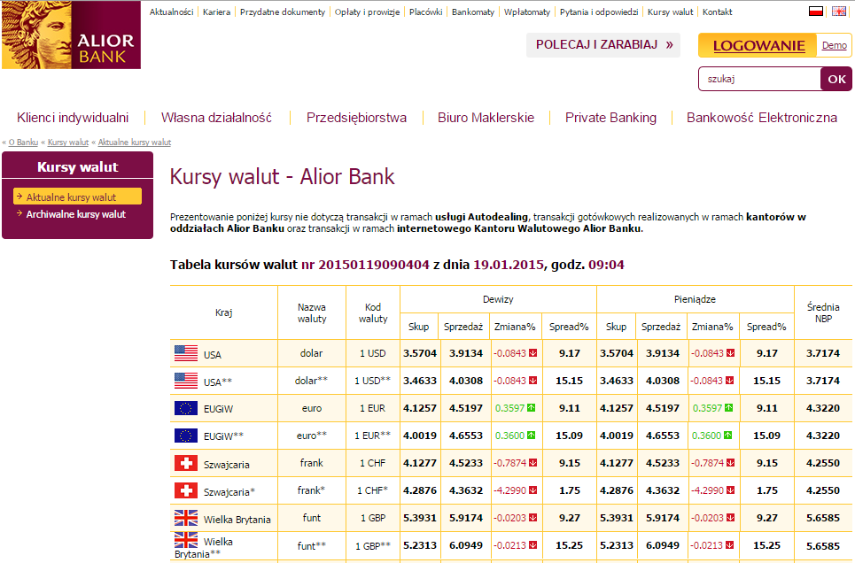The image size is (855, 563).
Task: Click POLECAJ I ZARABIAJ button
Action: 603,44
